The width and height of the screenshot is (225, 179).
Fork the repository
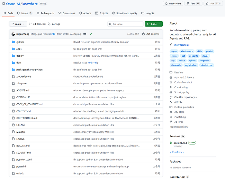click(x=193, y=4)
